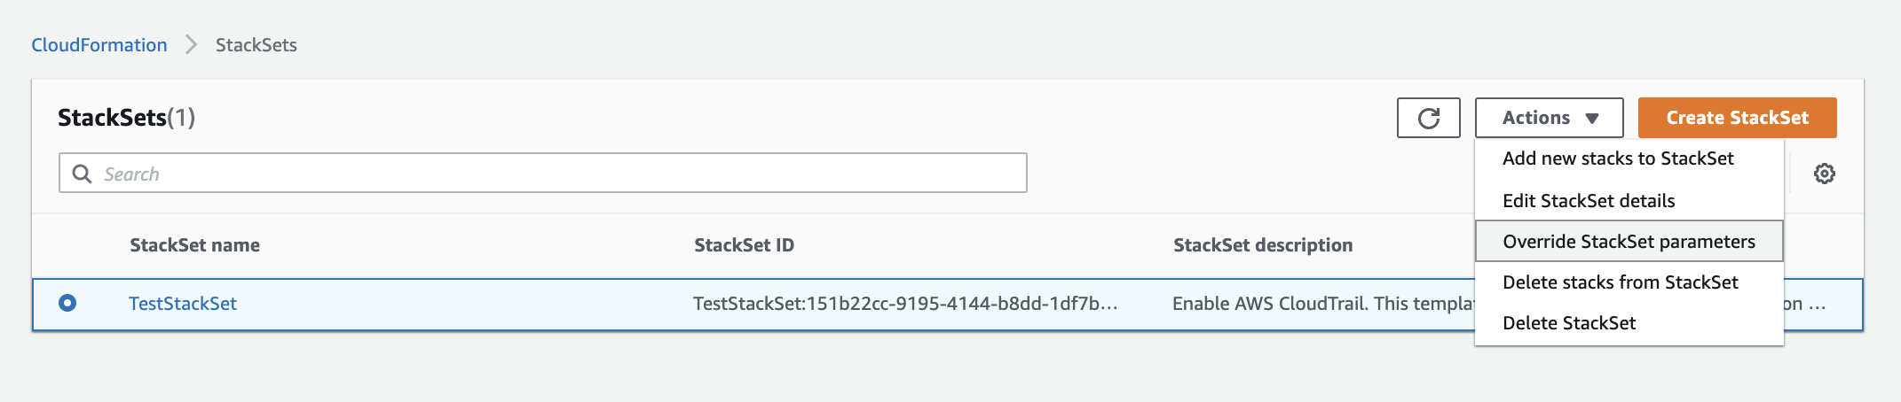Click the TestStackSet ID value cell
1901x402 pixels.
click(905, 304)
